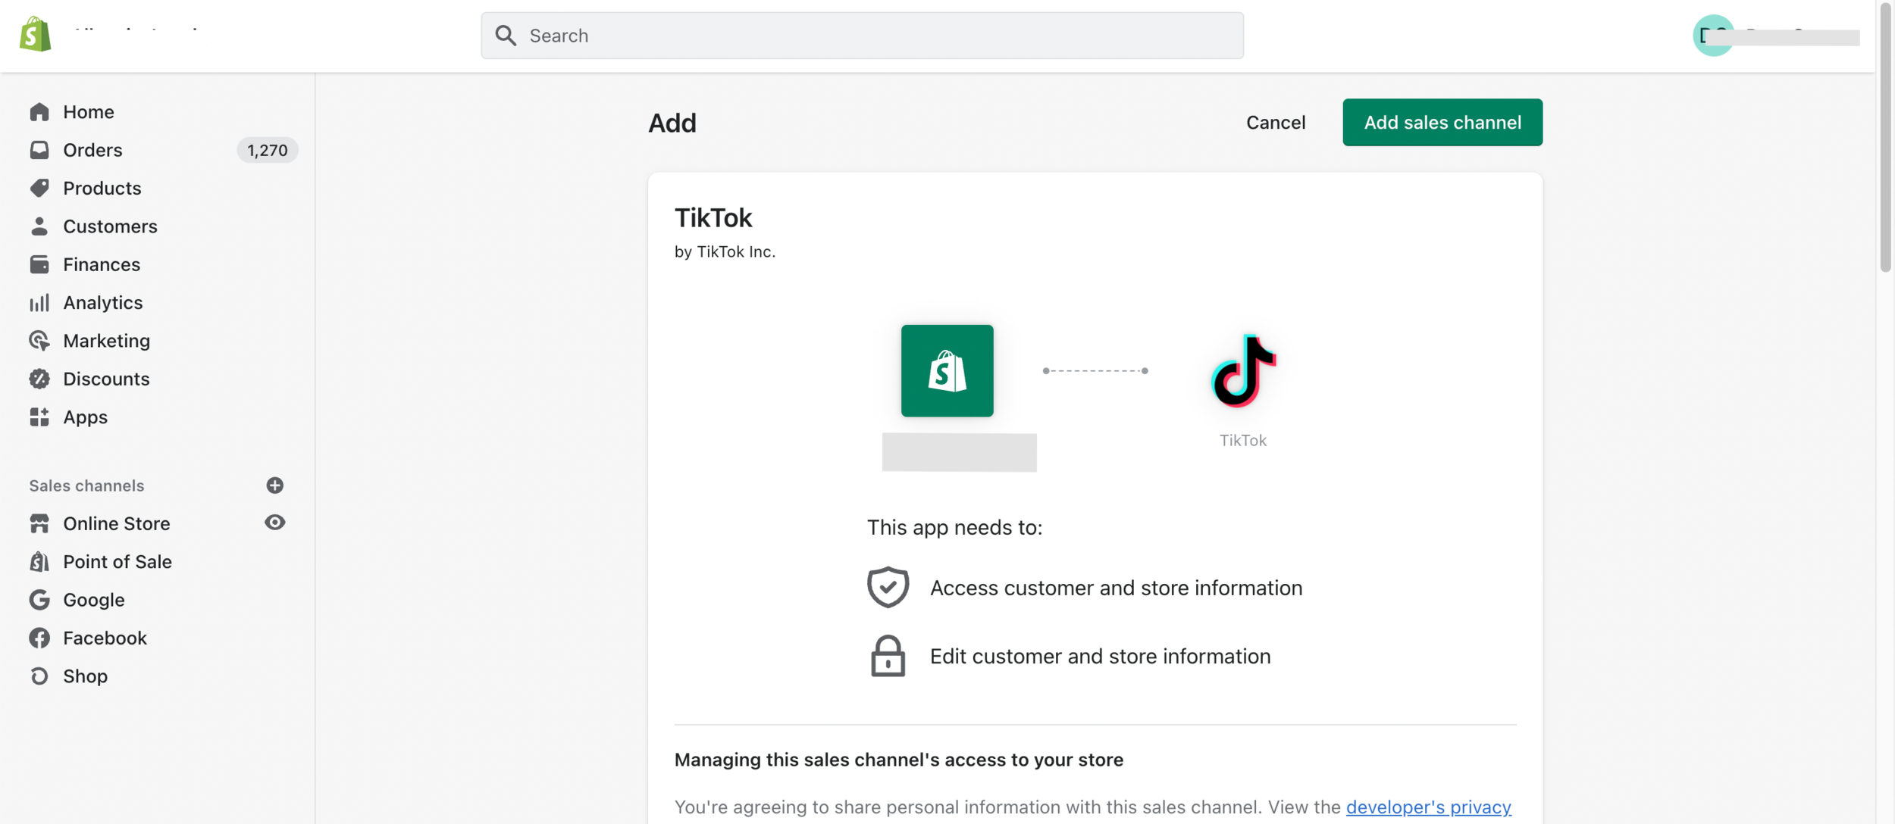Click the 'by TikTok Inc.' text
This screenshot has width=1895, height=824.
[x=725, y=251]
